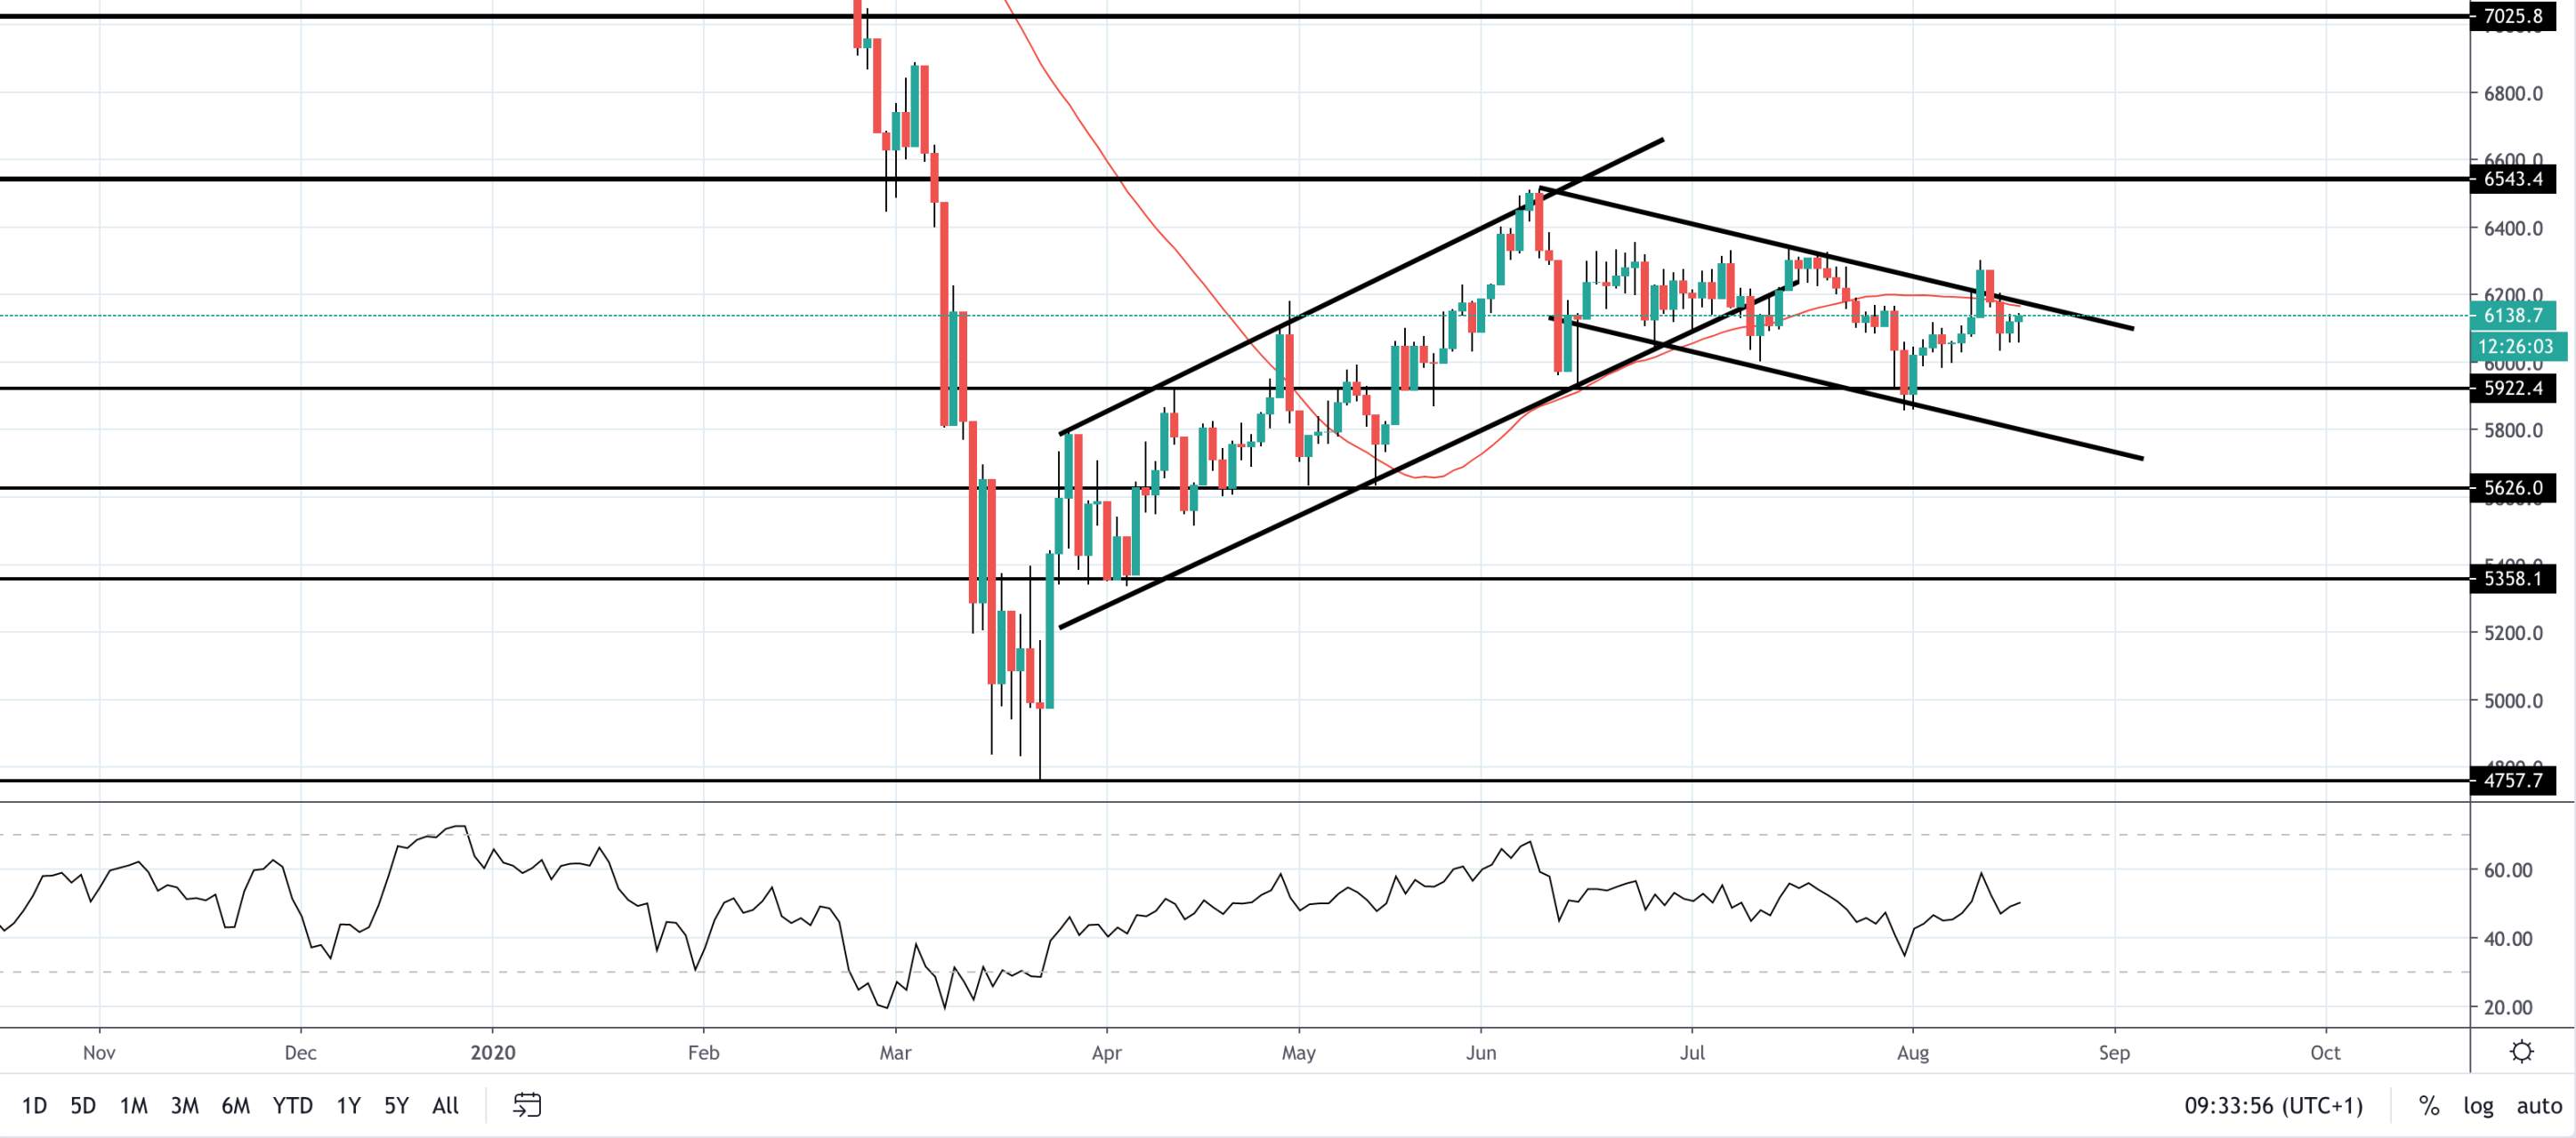Choose the YTD time range

(293, 1105)
